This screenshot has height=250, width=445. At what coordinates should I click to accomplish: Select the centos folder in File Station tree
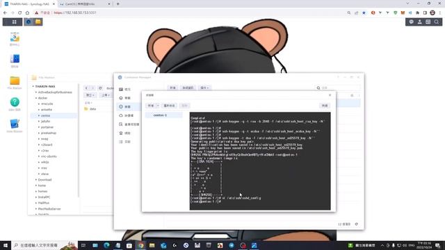45,116
